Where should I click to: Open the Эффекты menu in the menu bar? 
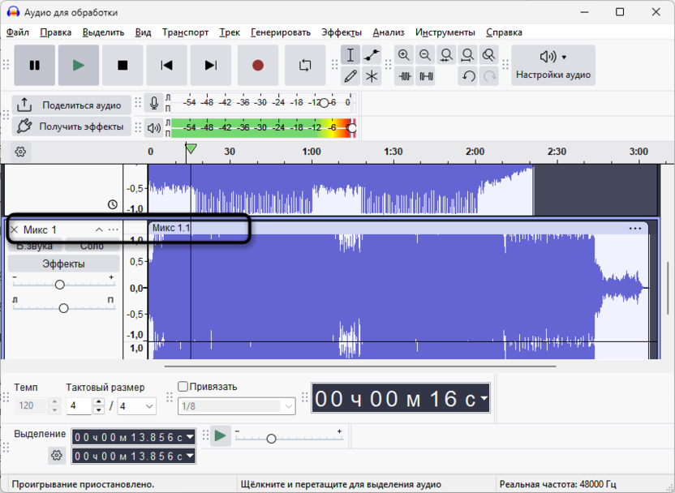pos(342,32)
